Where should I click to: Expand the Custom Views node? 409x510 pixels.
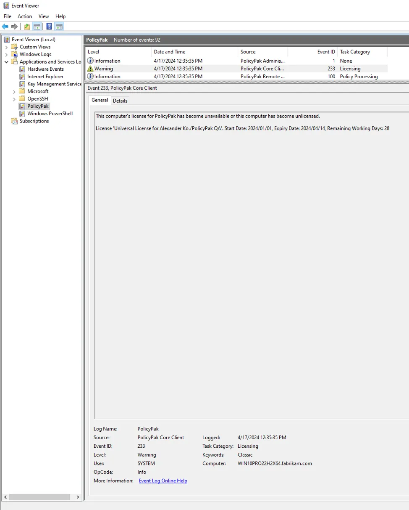[x=6, y=47]
